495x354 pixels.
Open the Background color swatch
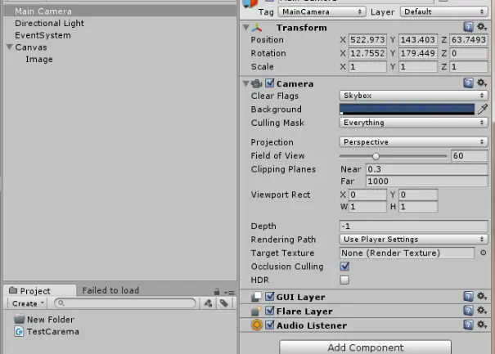407,110
